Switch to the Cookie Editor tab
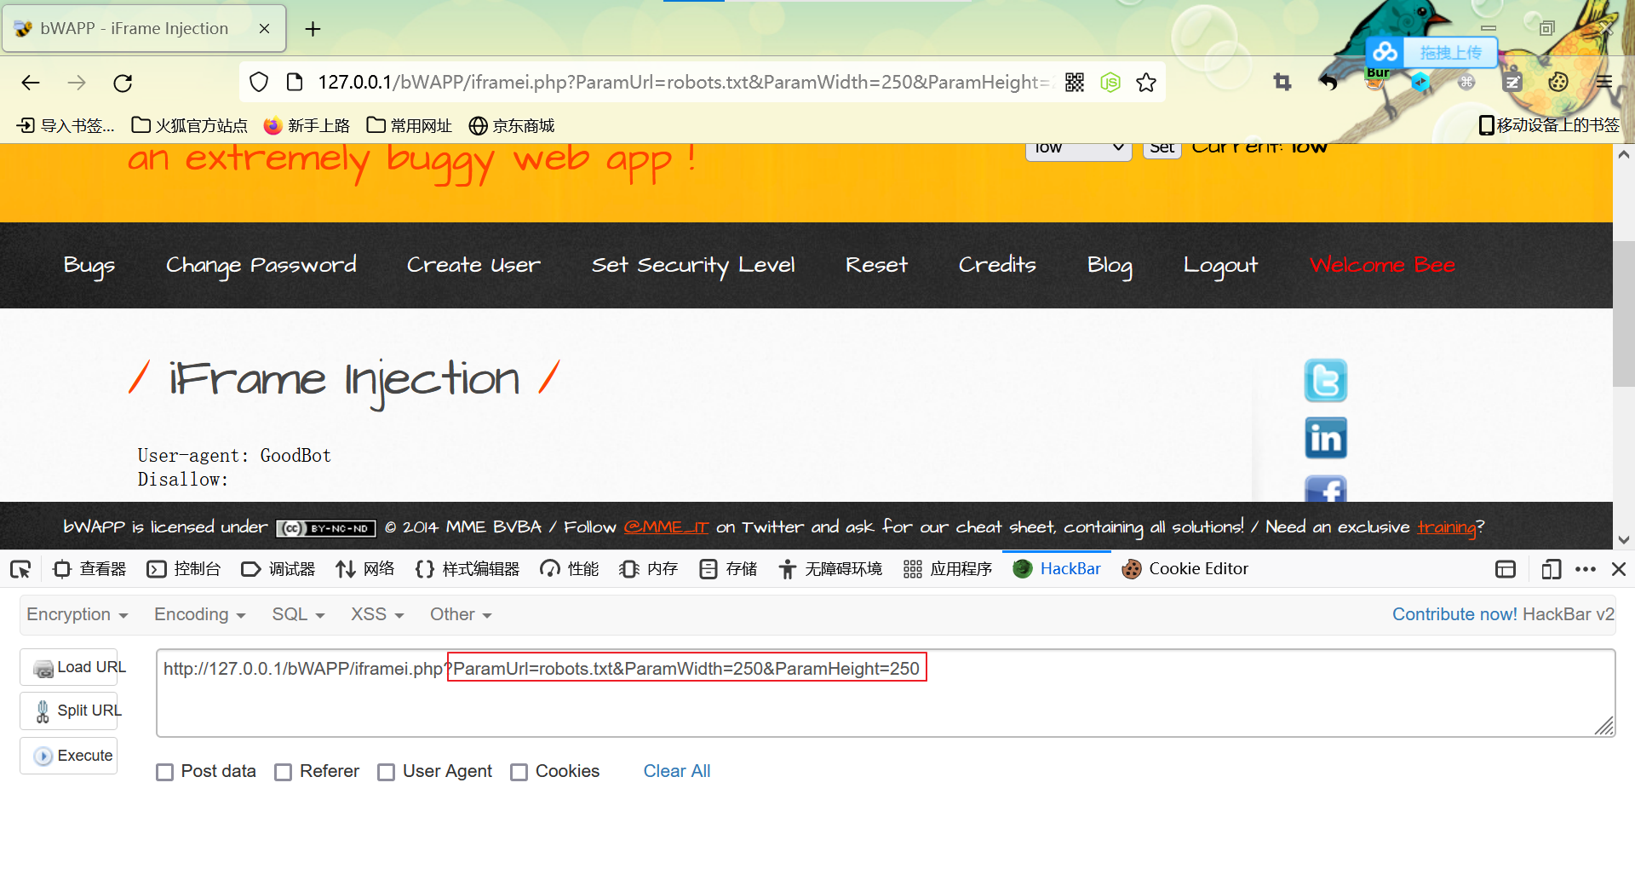The height and width of the screenshot is (869, 1635). click(x=1185, y=569)
